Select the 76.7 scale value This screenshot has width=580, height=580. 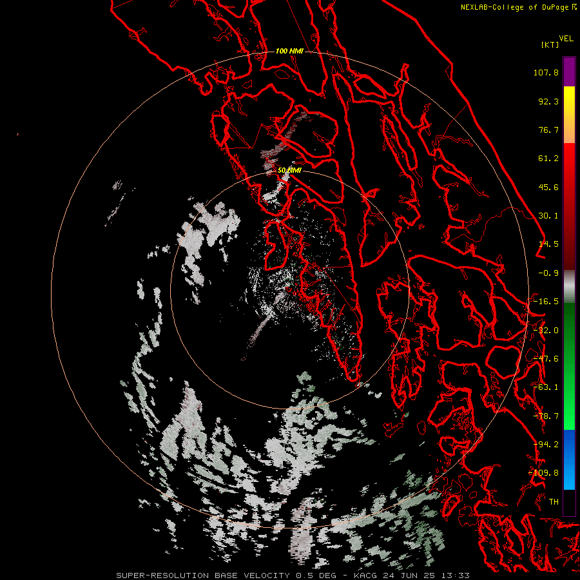point(548,130)
